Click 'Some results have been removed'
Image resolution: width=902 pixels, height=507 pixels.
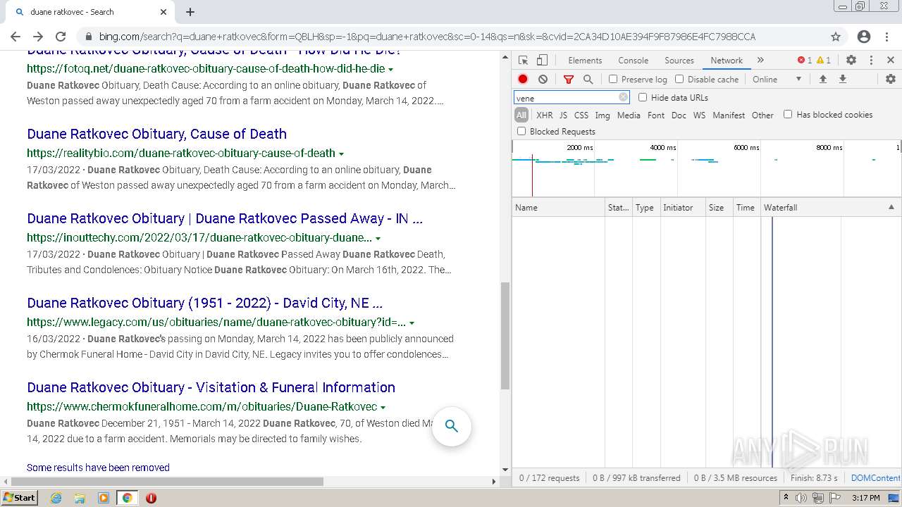(98, 468)
